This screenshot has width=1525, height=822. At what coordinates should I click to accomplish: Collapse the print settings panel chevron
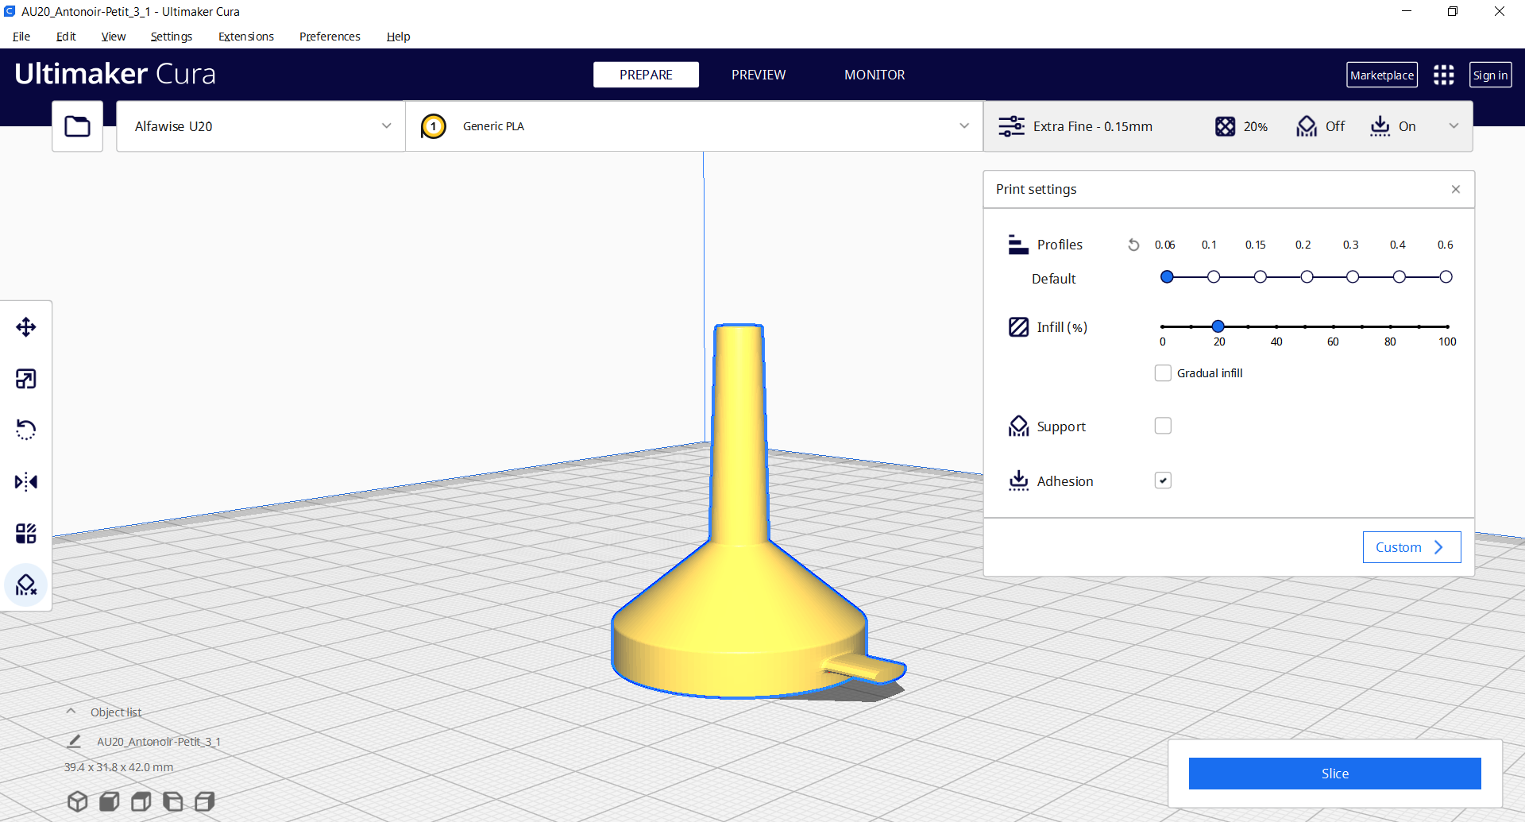point(1454,126)
